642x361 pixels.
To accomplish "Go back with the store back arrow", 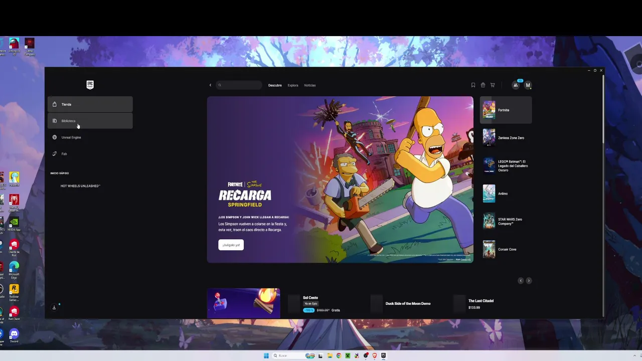I will click(210, 85).
